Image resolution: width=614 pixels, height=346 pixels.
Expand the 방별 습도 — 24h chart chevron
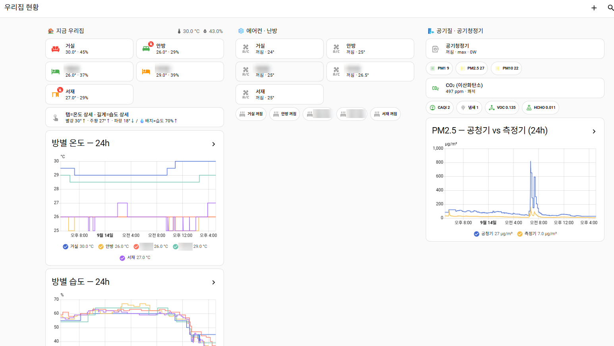[x=214, y=282]
